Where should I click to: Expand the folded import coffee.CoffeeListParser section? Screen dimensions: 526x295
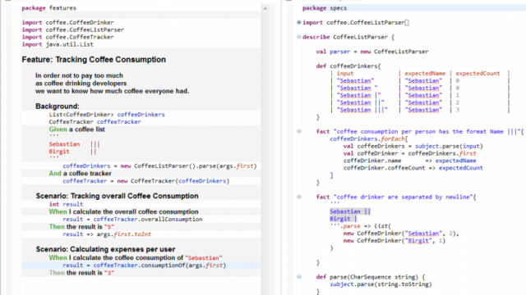298,22
